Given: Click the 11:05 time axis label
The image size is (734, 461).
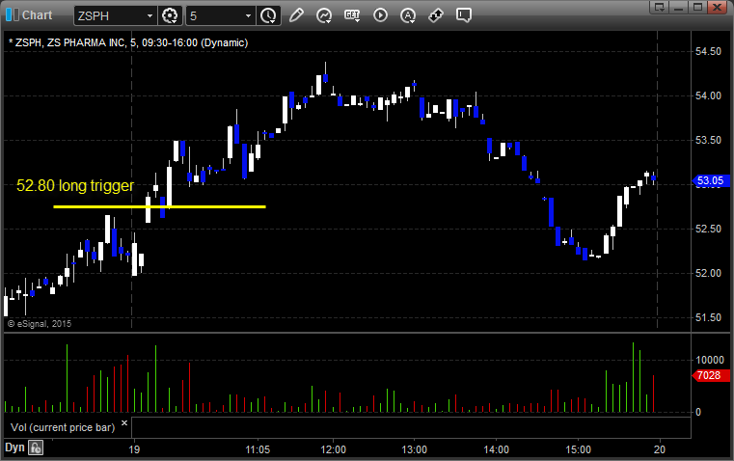Looking at the screenshot, I should (258, 449).
